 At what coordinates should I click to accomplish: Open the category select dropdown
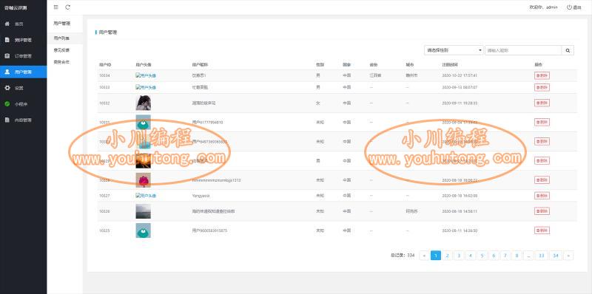(454, 50)
